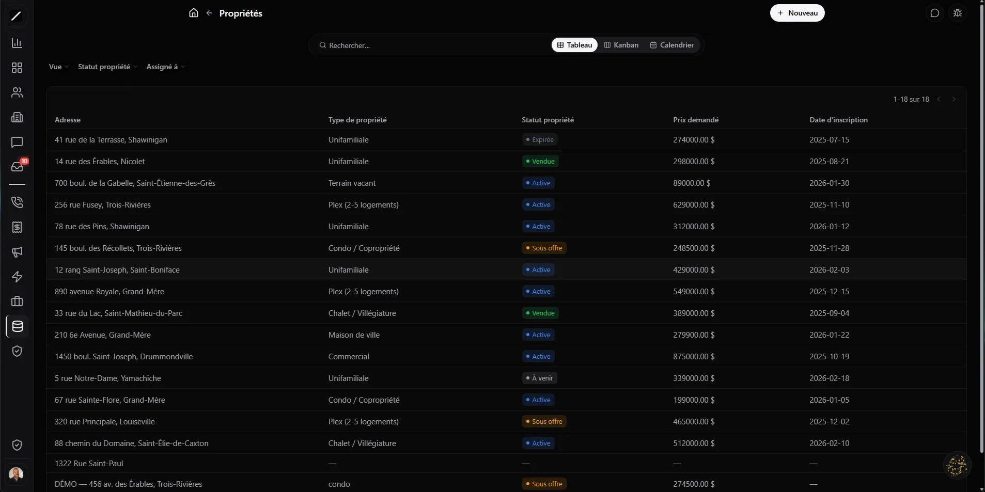This screenshot has height=492, width=985.
Task: Open 14 rue des Érables, Nicolet
Action: tap(506, 161)
